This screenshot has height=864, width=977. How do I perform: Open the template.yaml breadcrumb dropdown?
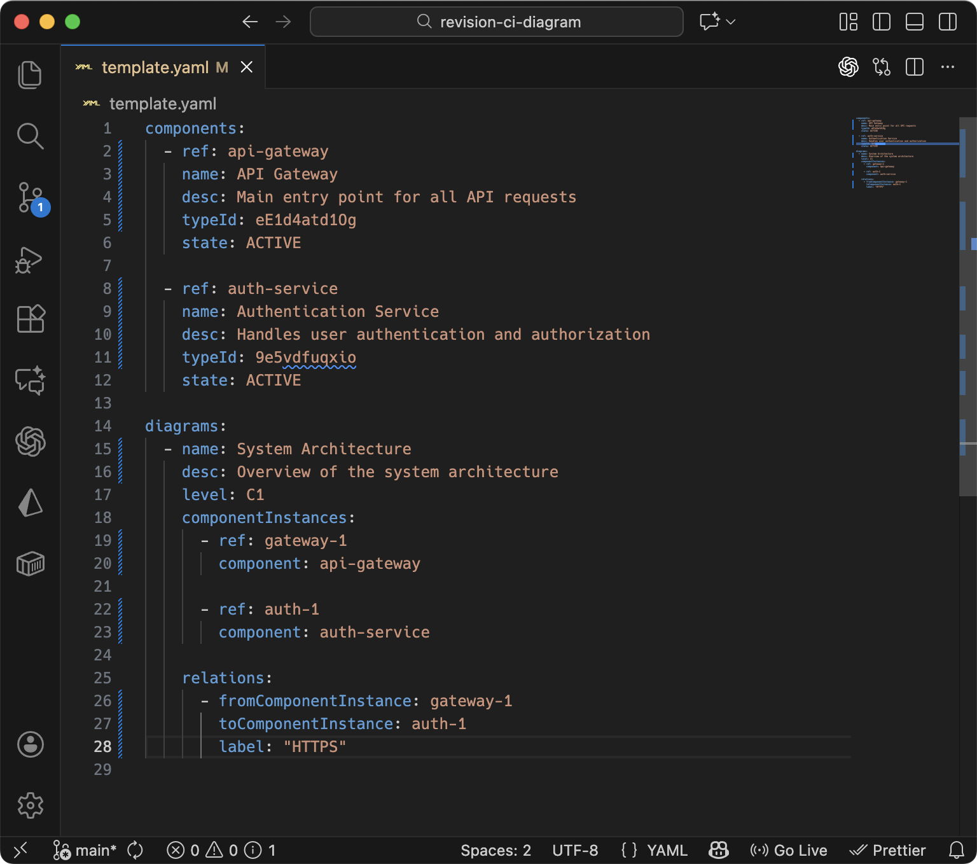tap(162, 103)
